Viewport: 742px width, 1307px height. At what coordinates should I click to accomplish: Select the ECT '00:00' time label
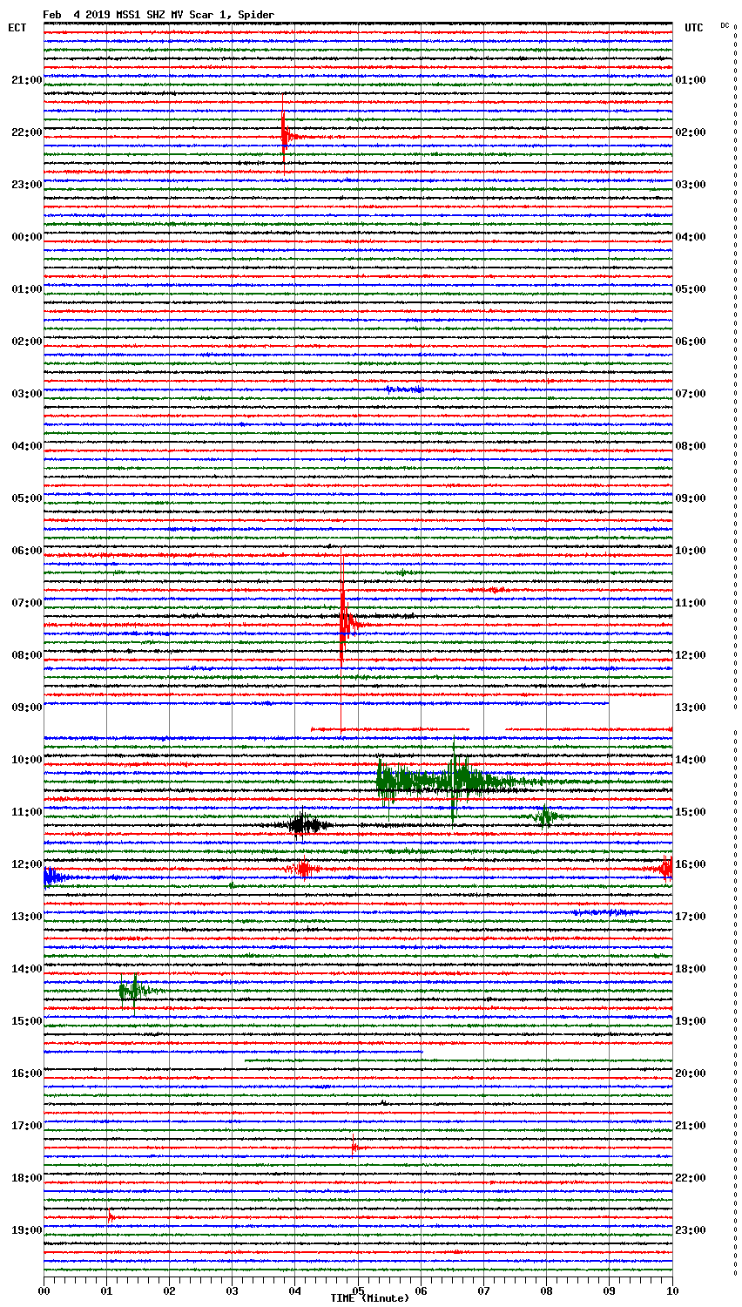coord(26,237)
